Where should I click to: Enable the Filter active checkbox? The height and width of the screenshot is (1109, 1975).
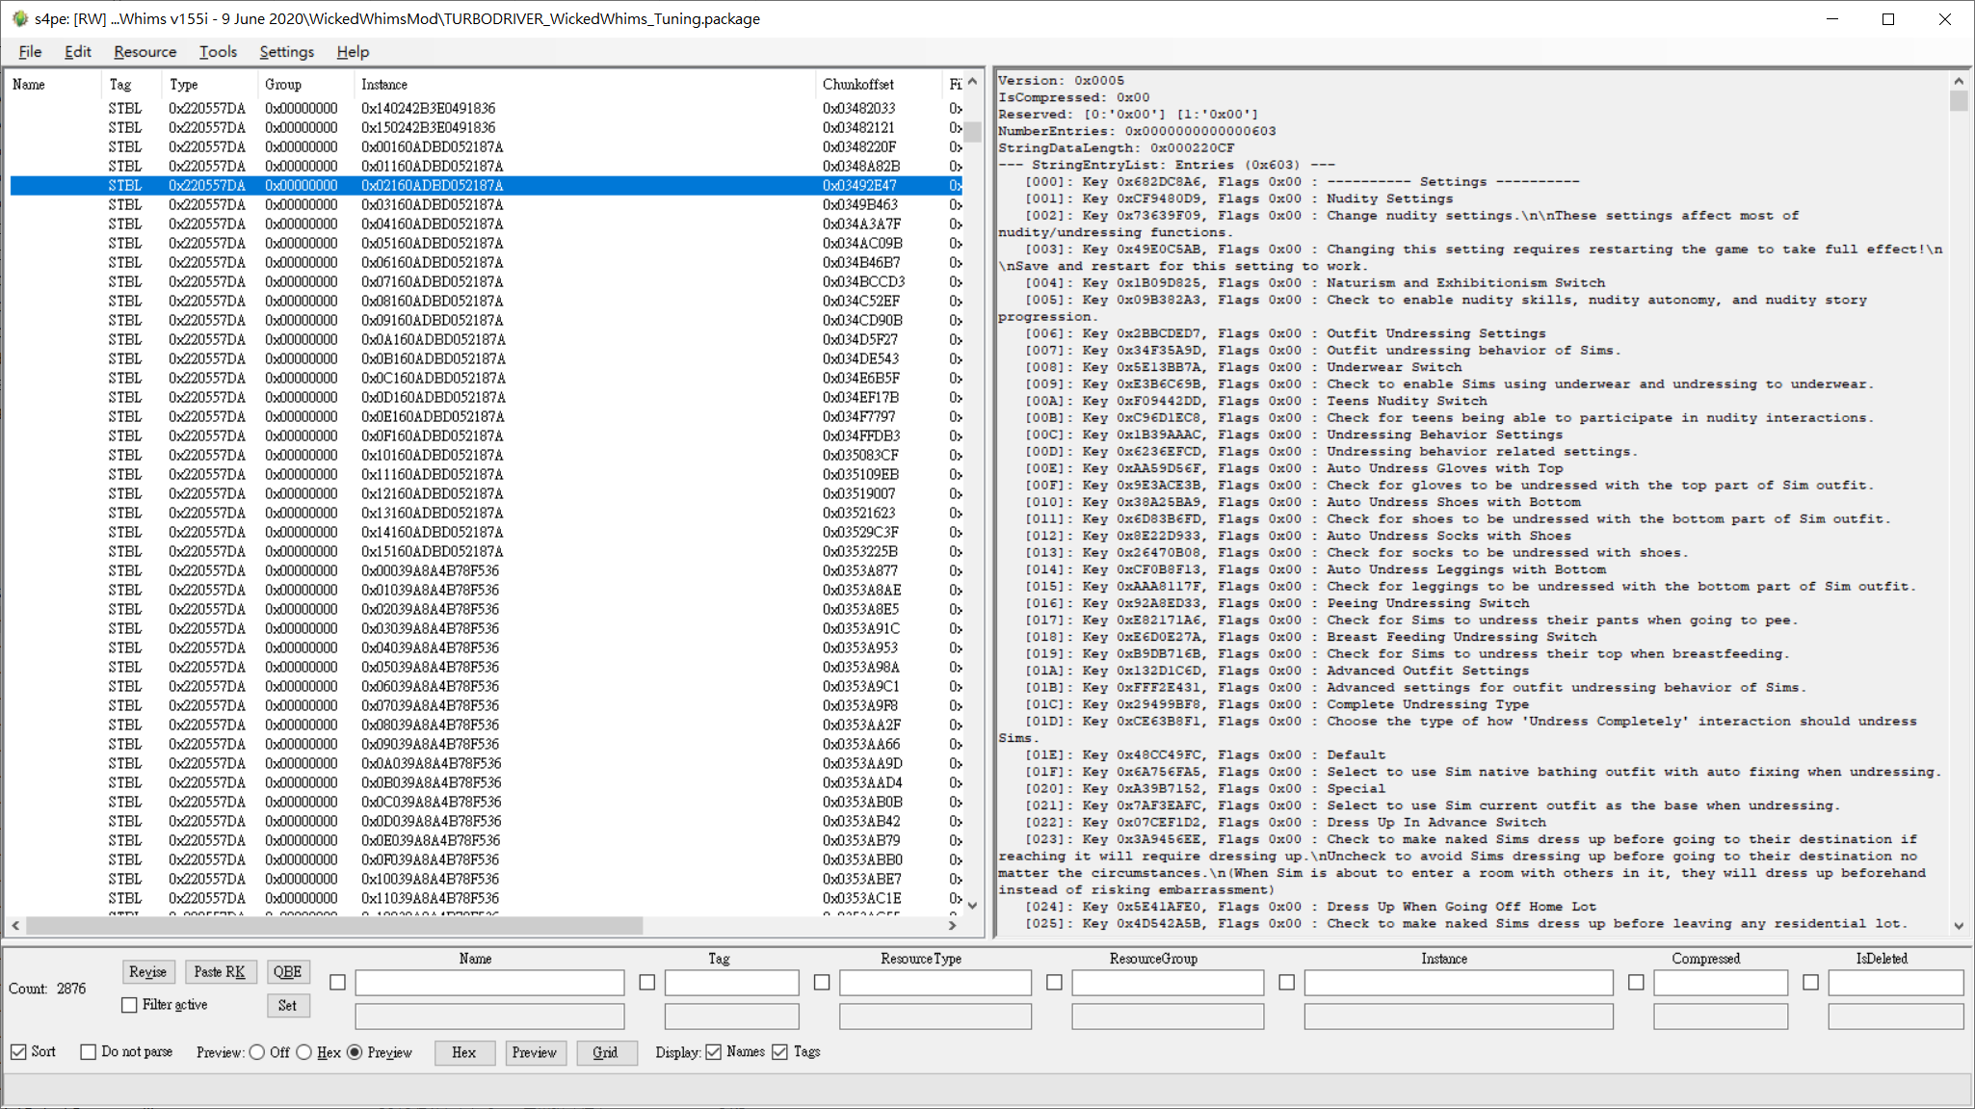(x=129, y=1005)
